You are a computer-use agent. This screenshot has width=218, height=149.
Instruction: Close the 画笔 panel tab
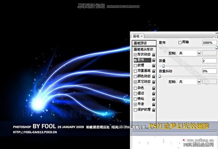[x=142, y=36]
